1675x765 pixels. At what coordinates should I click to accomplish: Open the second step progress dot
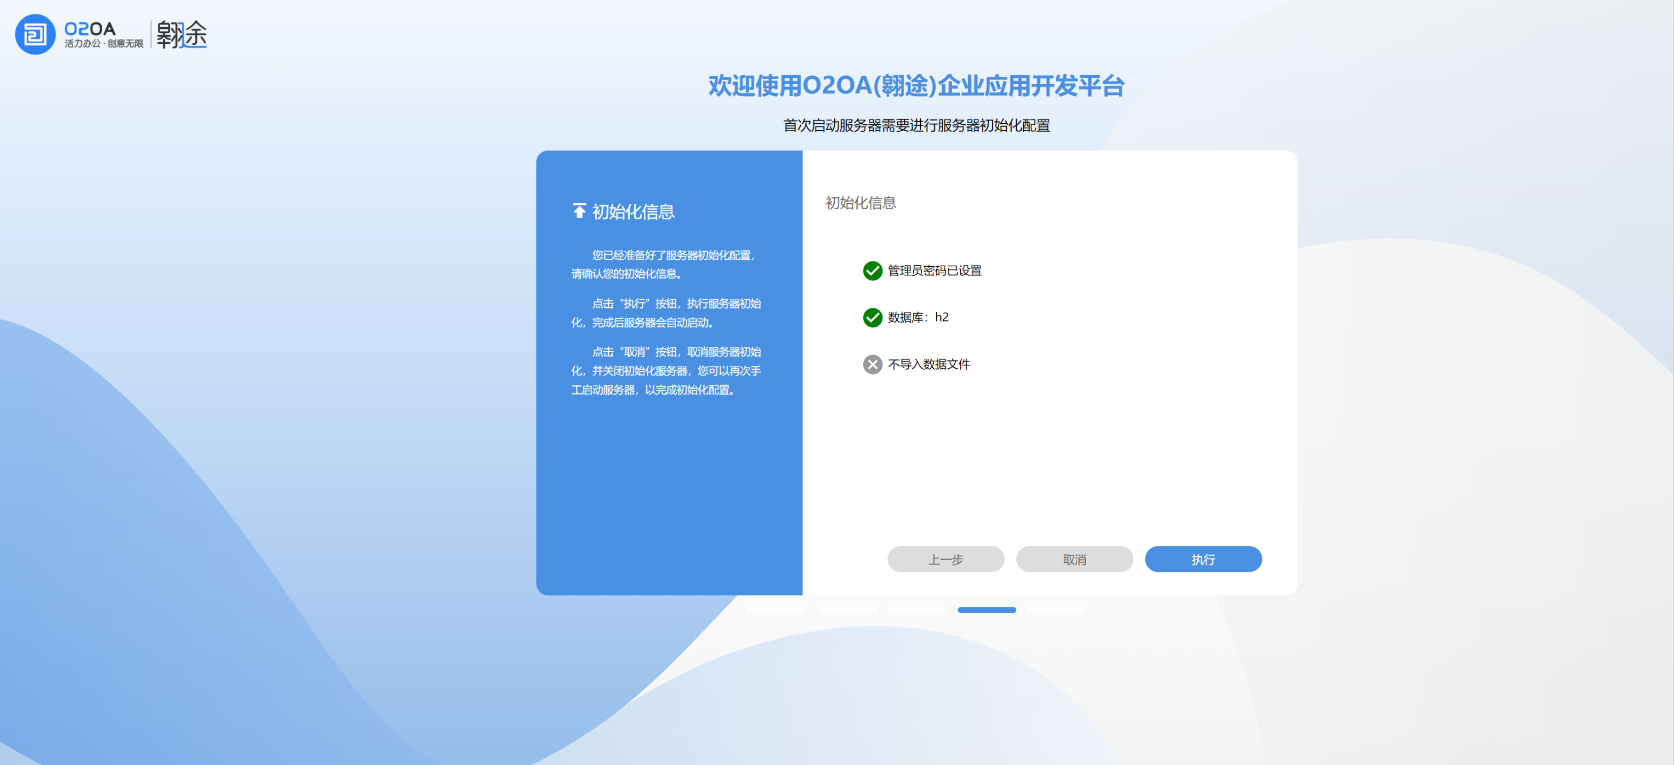[x=847, y=610]
